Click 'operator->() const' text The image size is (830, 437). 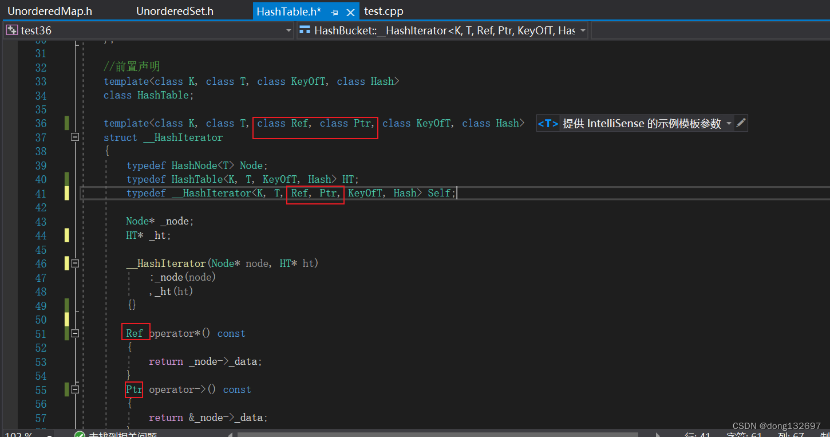[x=200, y=389]
